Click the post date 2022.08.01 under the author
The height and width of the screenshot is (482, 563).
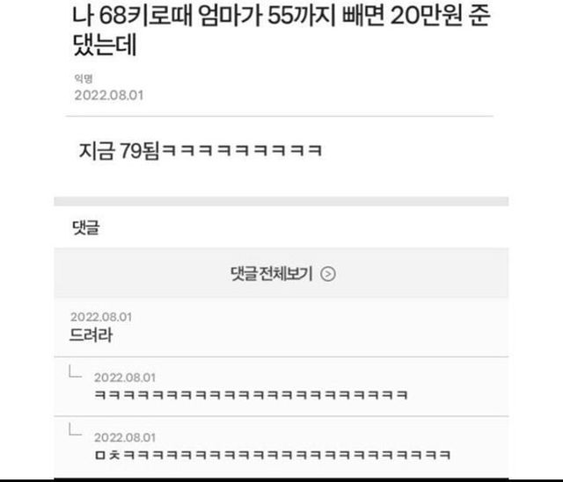tap(109, 96)
